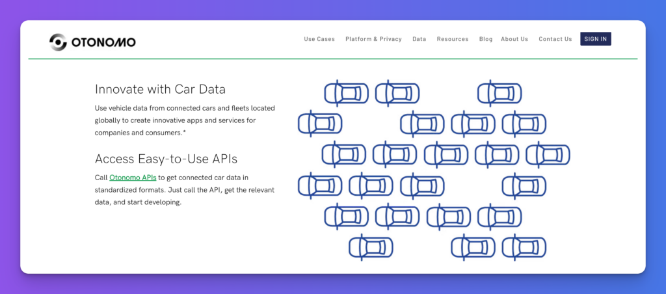The image size is (666, 294).
Task: Open the Platform & Privacy menu
Action: pos(373,39)
